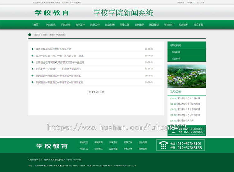Go to 创新团队 in the navigation bar
Image resolution: width=234 pixels, height=172 pixels.
[139, 25]
